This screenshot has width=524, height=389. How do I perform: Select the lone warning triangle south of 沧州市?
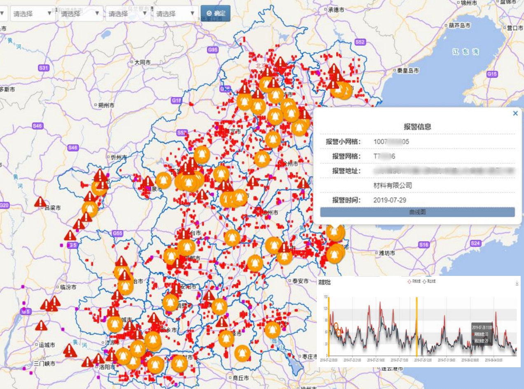(303, 183)
